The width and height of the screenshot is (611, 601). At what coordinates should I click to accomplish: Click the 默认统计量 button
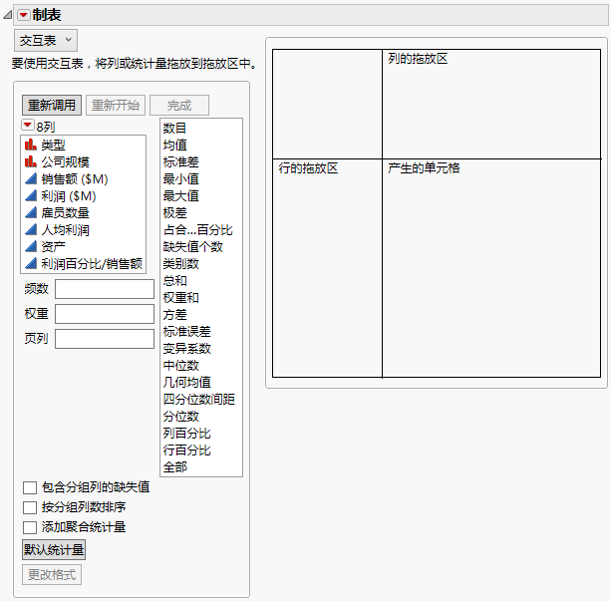(54, 550)
